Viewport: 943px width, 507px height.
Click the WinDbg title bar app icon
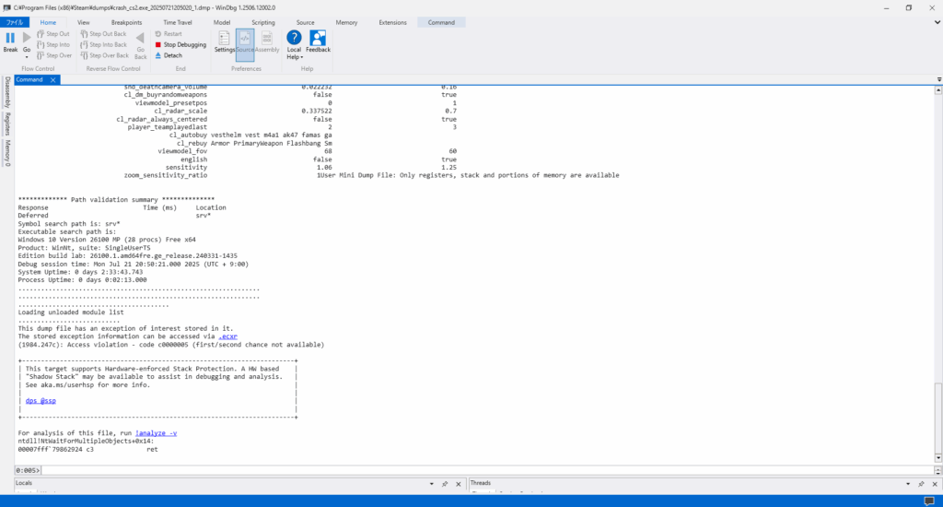[x=6, y=7]
